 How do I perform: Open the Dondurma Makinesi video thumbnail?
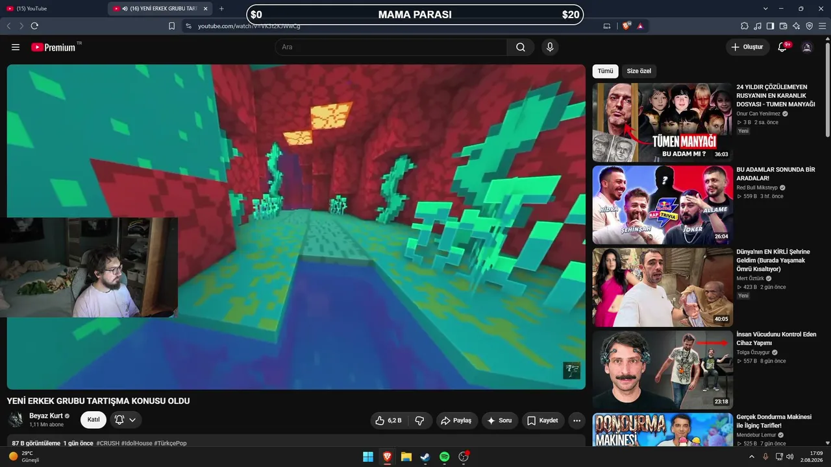point(662,430)
